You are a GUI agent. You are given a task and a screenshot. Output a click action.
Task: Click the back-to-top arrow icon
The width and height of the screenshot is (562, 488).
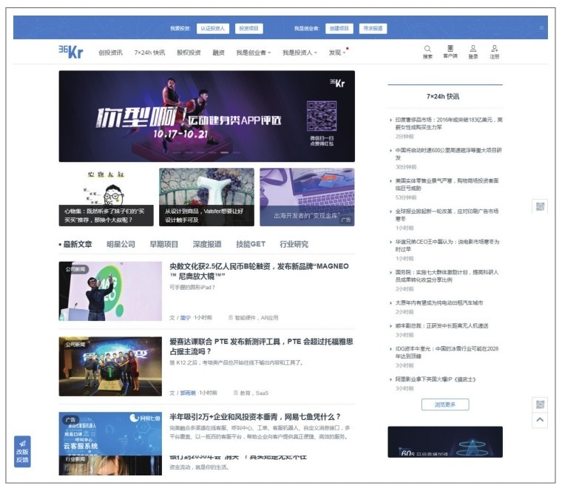[x=540, y=420]
